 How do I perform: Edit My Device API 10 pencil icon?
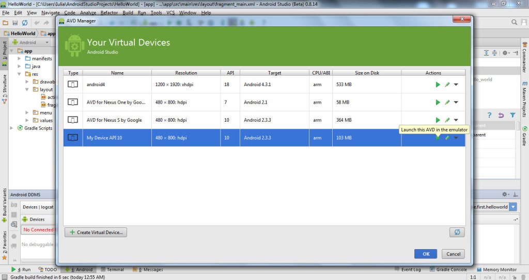click(447, 138)
